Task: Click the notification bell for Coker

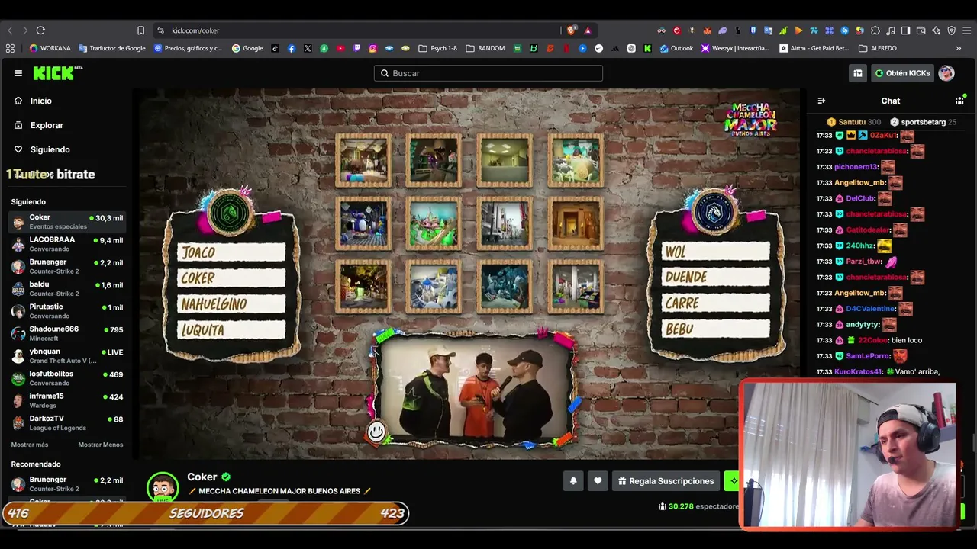Action: point(573,481)
